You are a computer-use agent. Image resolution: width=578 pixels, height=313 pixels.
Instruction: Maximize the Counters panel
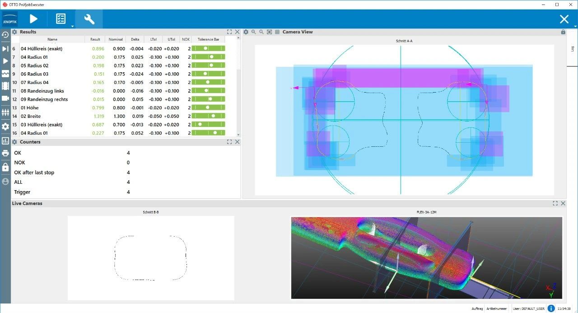pos(229,142)
